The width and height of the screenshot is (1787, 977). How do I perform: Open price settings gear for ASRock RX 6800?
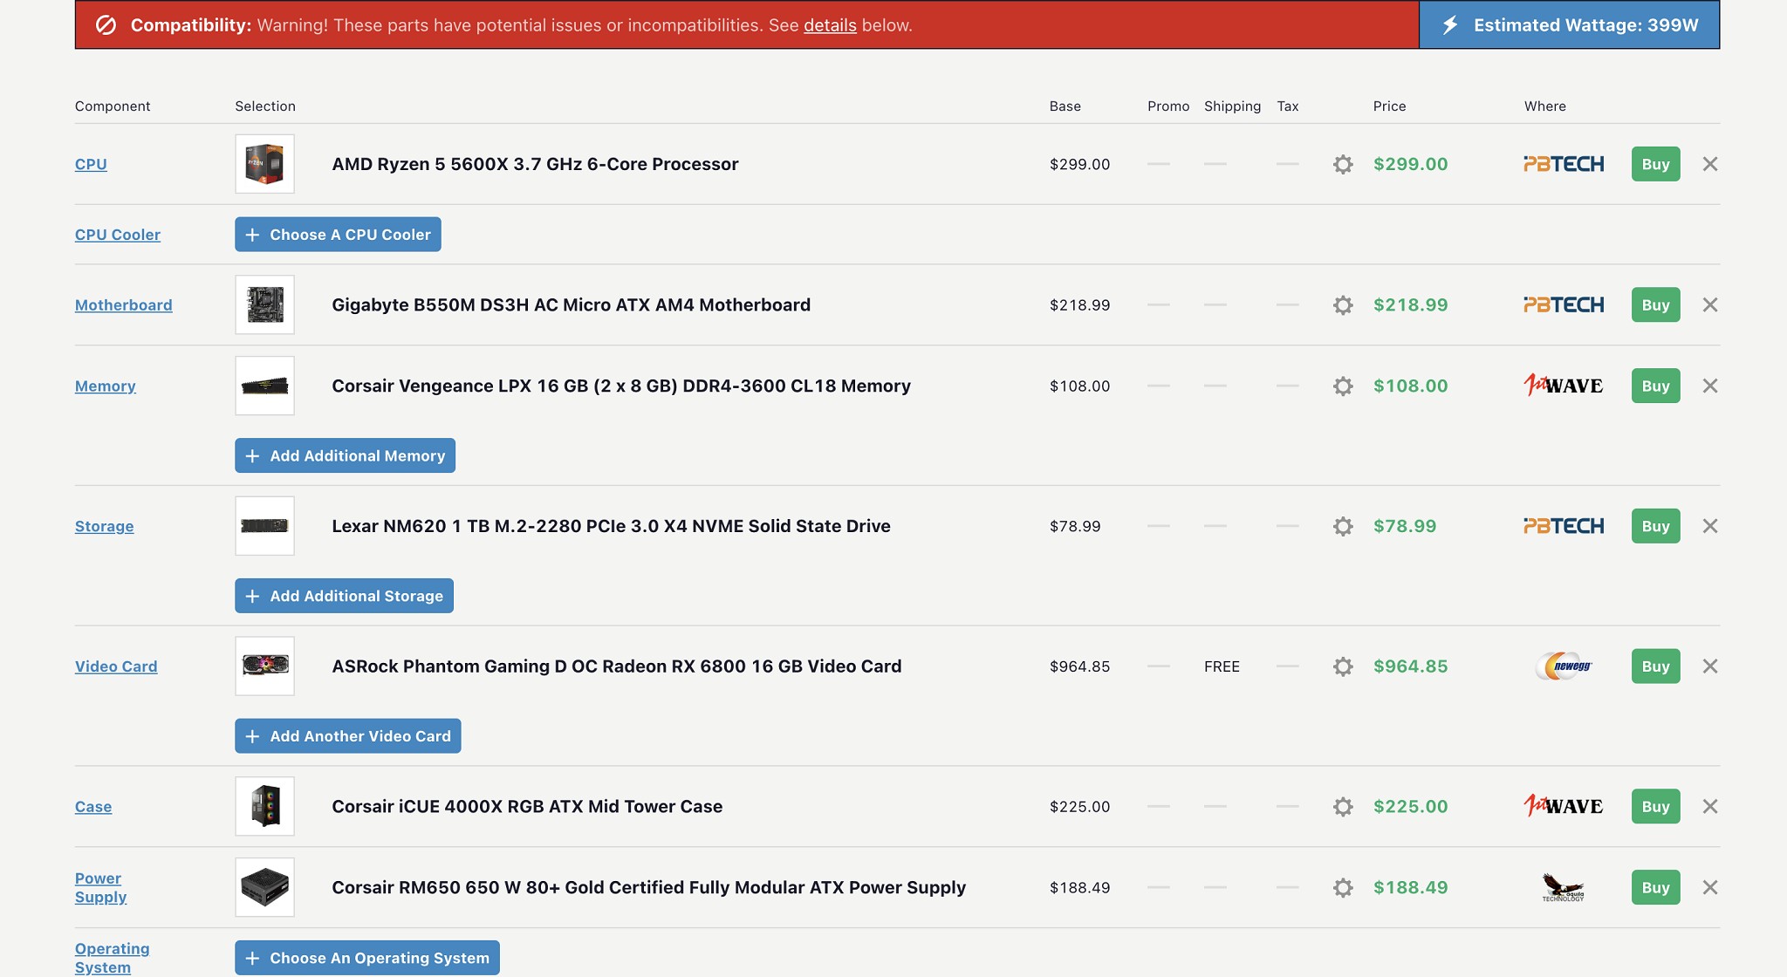tap(1343, 666)
